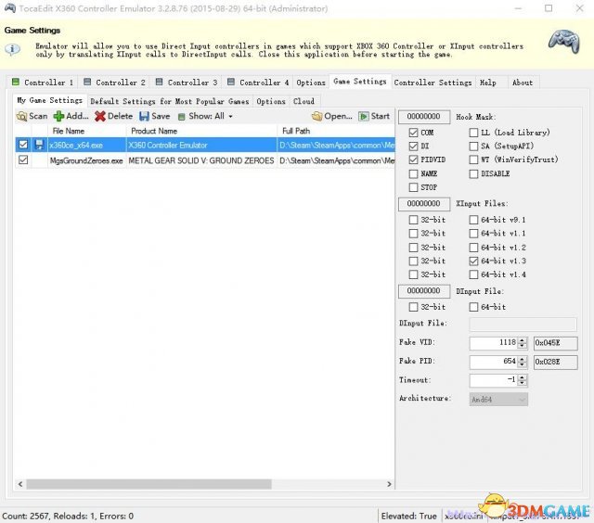Switch to Controller 2 tab
594x523 pixels.
(114, 83)
